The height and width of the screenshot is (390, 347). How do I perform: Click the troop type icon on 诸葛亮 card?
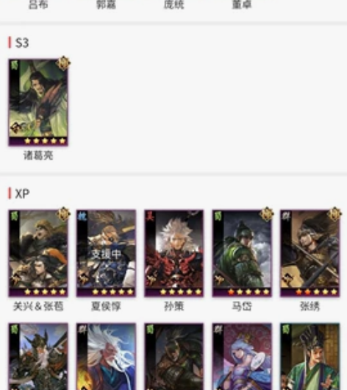click(17, 128)
